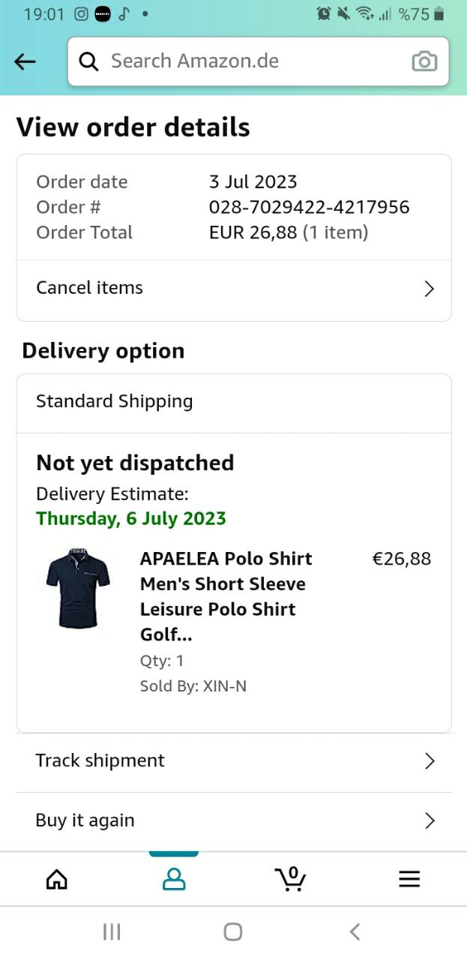
Task: Select Cancel items option
Action: coord(90,288)
